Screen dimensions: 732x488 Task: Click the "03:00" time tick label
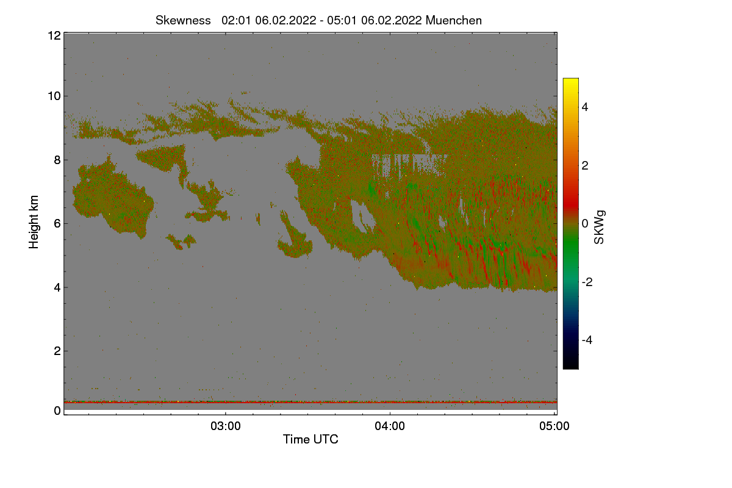pos(226,426)
